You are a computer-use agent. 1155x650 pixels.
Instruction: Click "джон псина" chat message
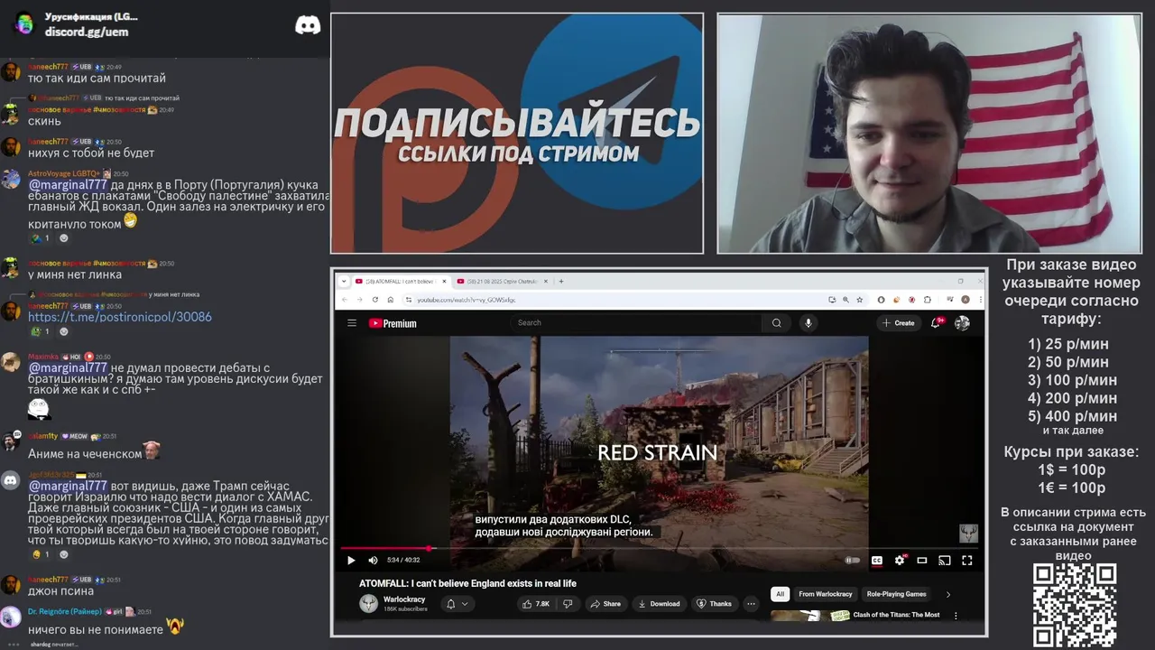60,591
